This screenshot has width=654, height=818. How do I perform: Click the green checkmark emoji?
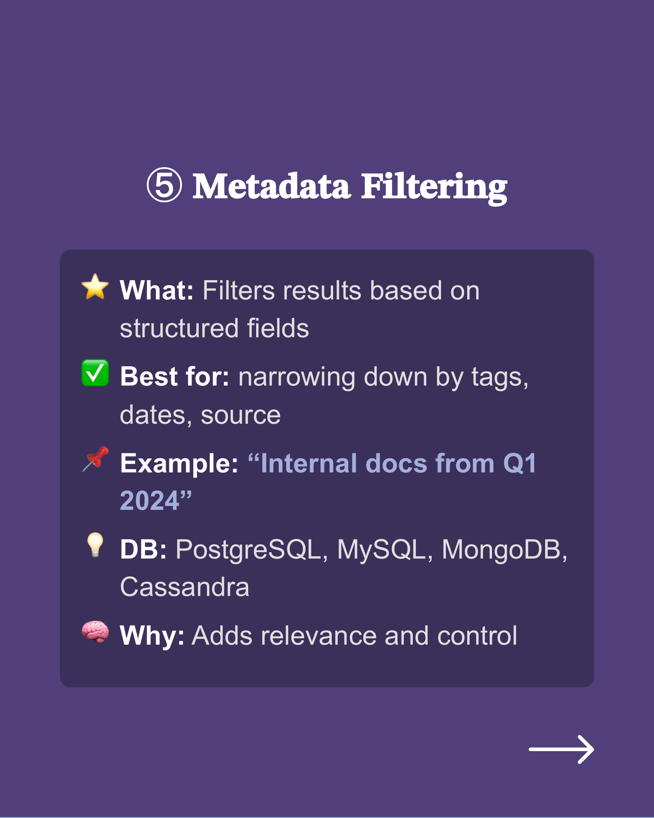coord(95,373)
